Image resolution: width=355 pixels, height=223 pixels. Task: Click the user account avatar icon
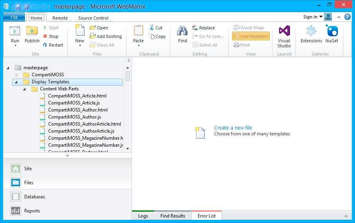[x=328, y=17]
